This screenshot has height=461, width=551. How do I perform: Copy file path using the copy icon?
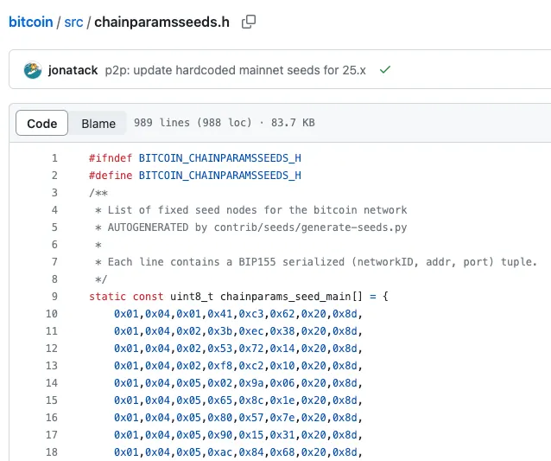coord(249,22)
